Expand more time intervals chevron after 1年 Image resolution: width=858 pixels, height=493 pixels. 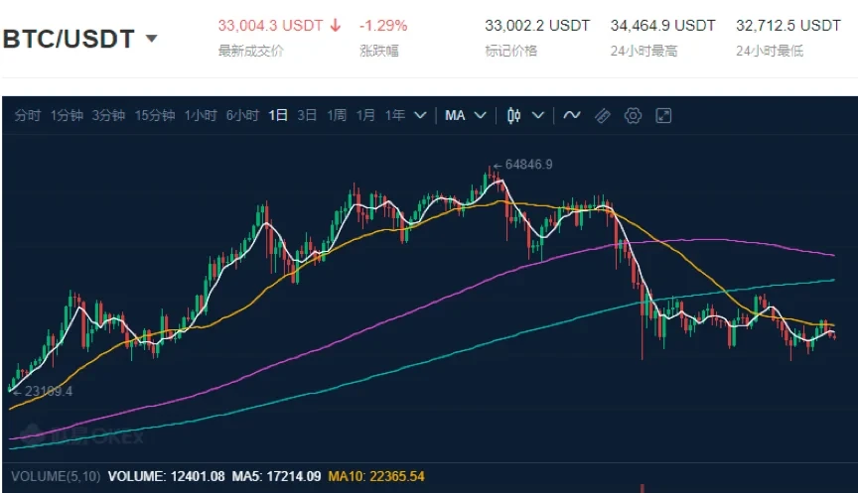pos(420,116)
